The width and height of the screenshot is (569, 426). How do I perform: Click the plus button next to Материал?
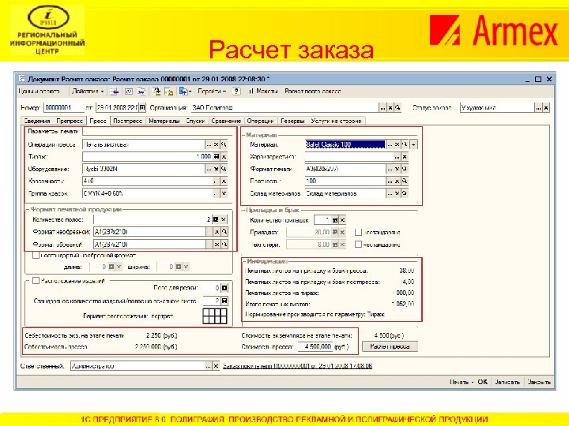[413, 144]
